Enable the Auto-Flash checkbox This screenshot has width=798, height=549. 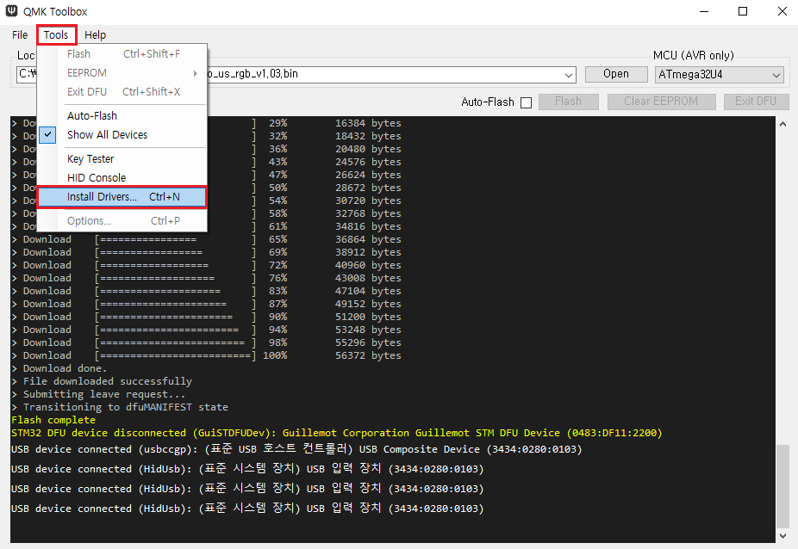527,102
